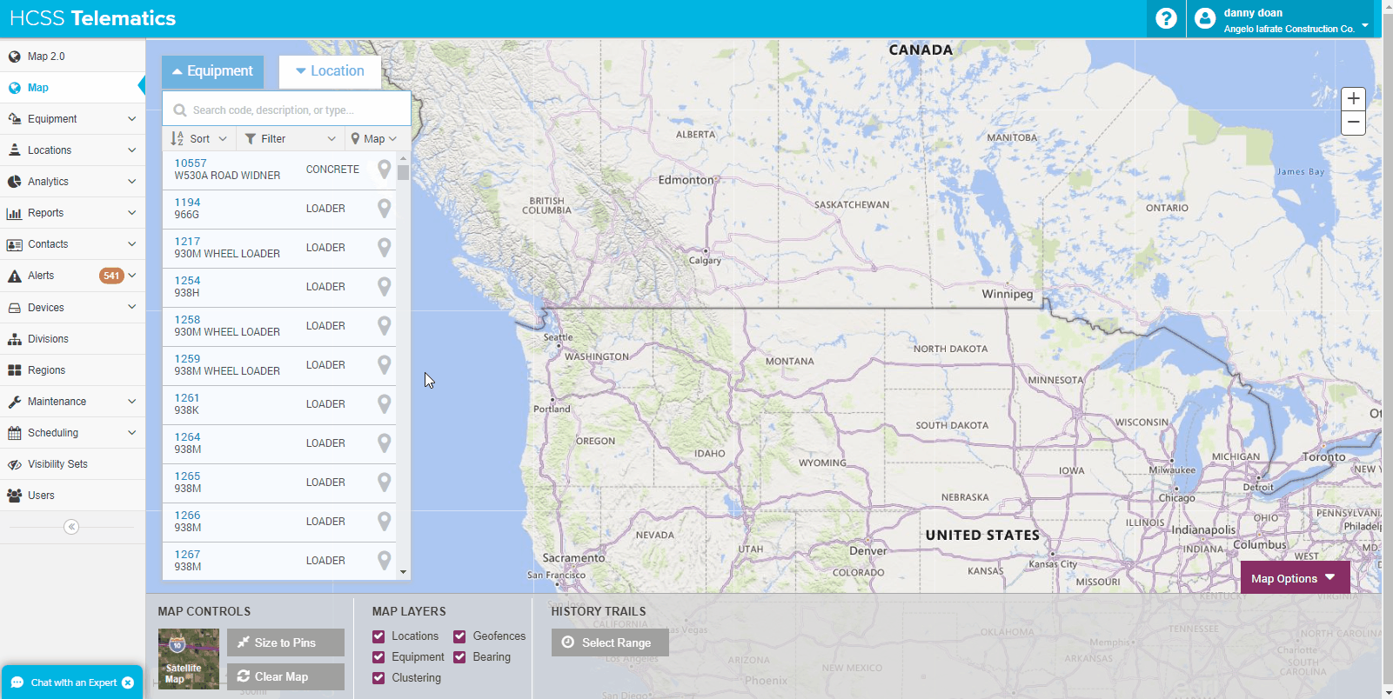The width and height of the screenshot is (1393, 699).
Task: Toggle the Geofences layer checkbox
Action: coord(459,636)
